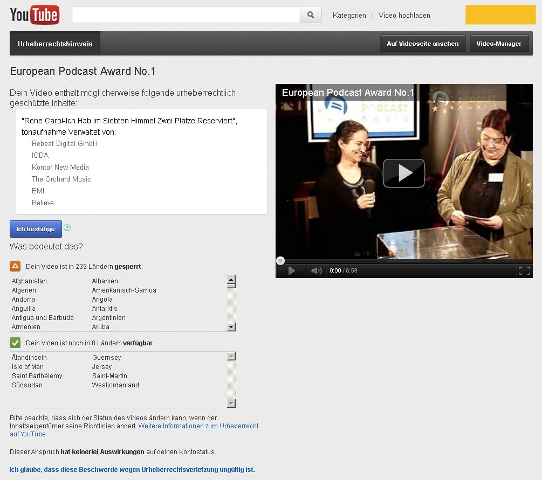Click the help question mark icon
Screen dimensions: 542x480
click(67, 227)
